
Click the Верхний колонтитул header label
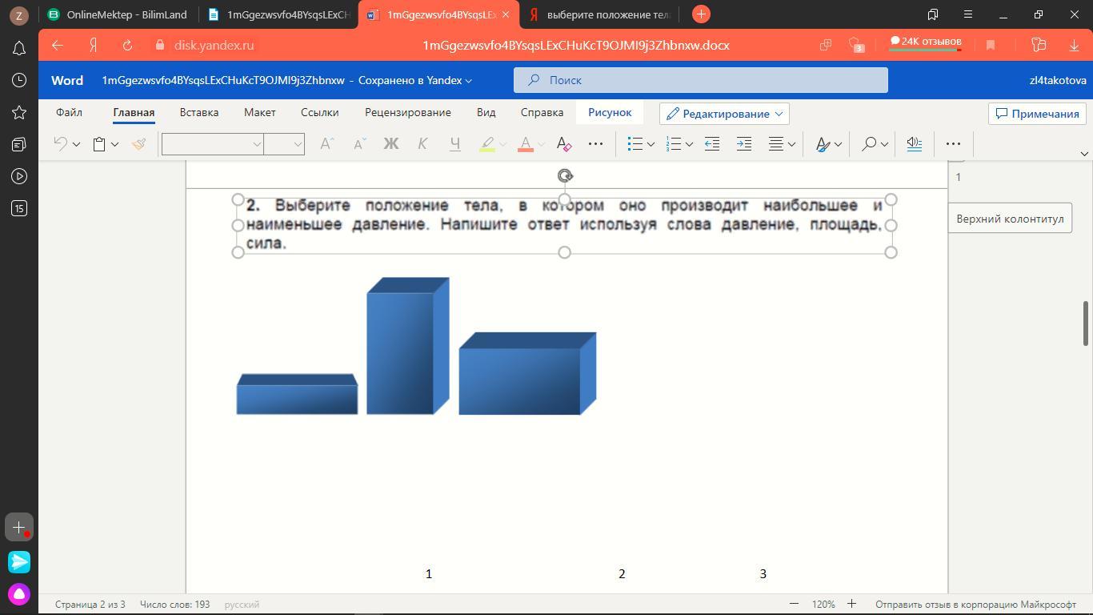click(1010, 219)
